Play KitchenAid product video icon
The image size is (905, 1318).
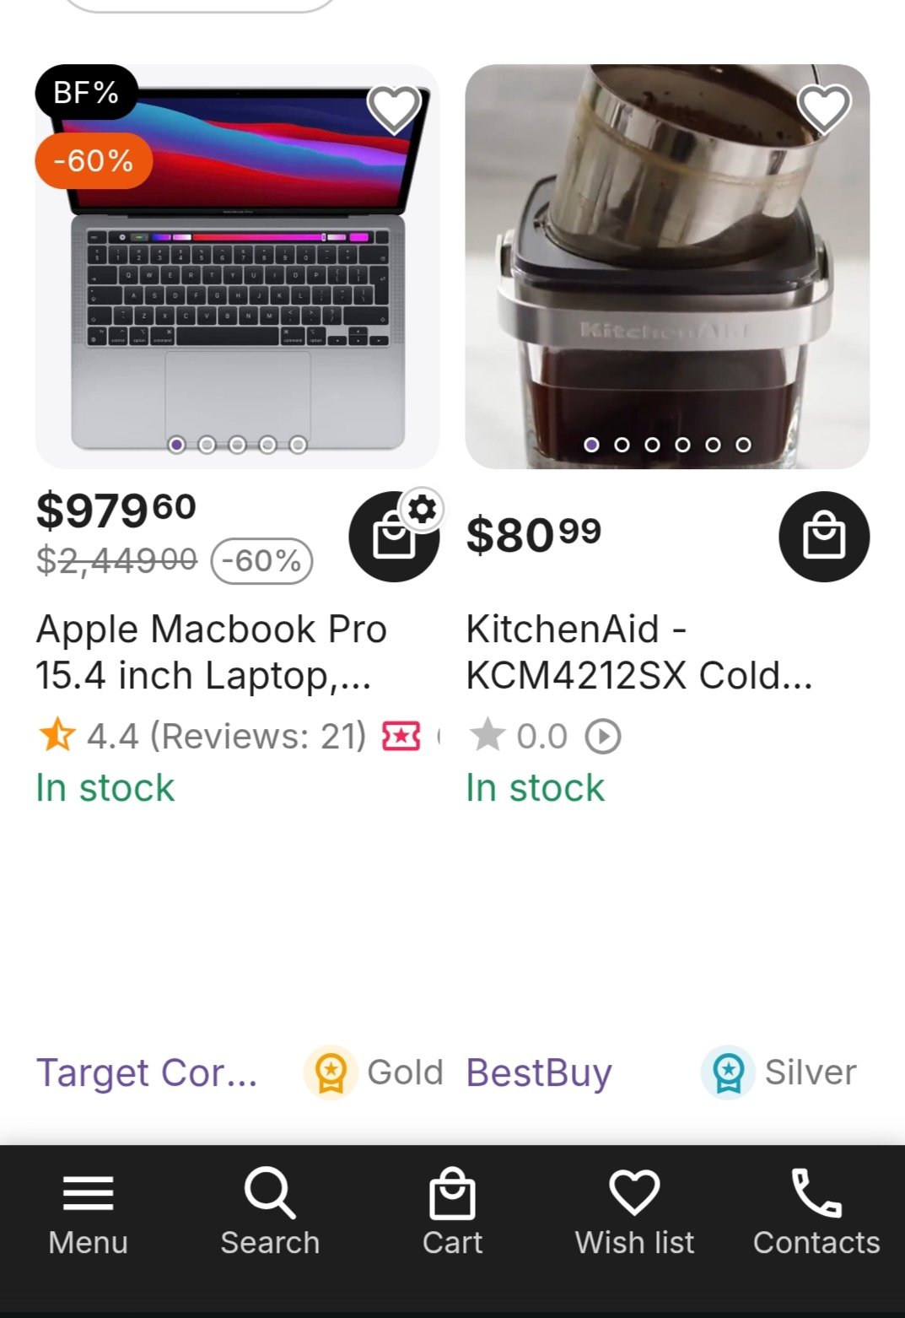pyautogui.click(x=603, y=737)
